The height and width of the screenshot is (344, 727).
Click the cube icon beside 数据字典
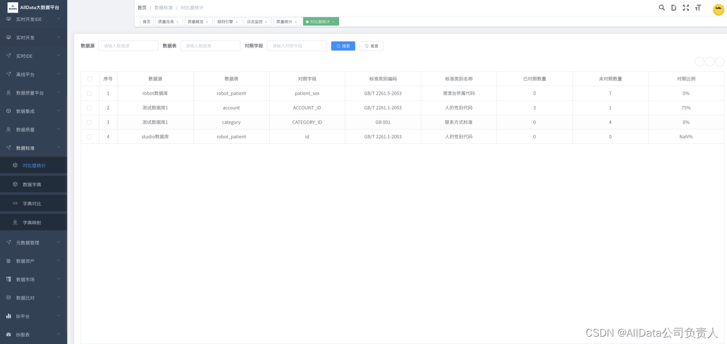(x=15, y=185)
